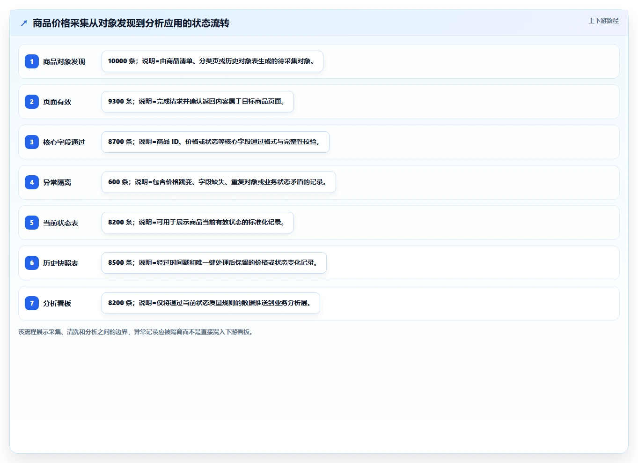Image resolution: width=638 pixels, height=463 pixels.
Task: Click the arrow icon beside the flow title
Action: tap(24, 23)
